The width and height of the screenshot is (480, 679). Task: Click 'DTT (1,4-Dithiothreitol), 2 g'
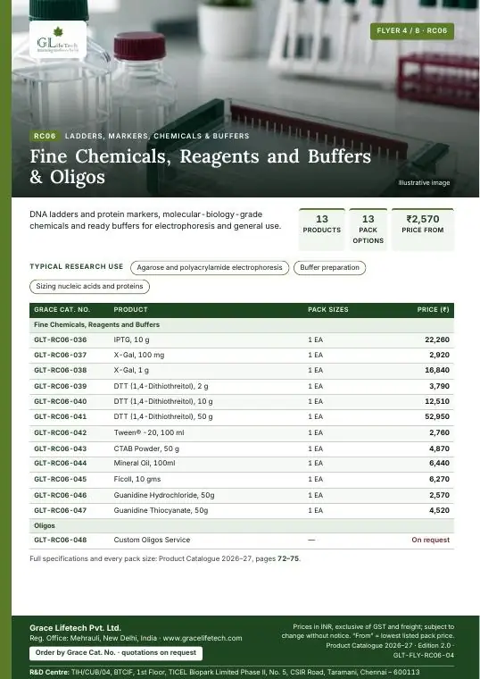click(161, 386)
